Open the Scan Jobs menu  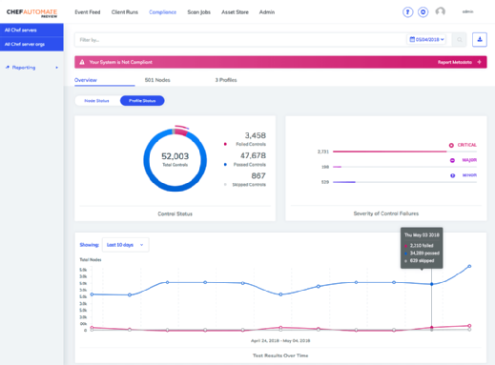coord(198,12)
